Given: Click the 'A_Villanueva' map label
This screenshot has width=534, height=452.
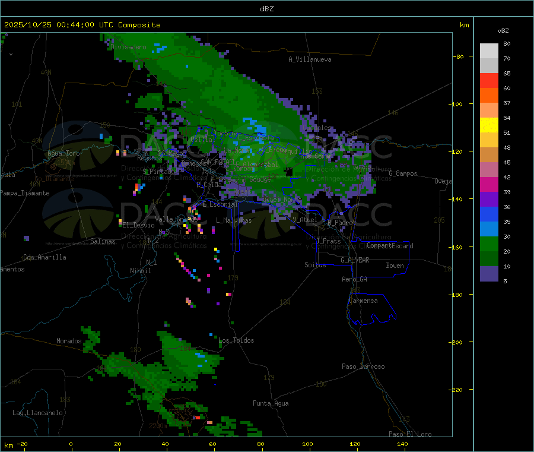Looking at the screenshot, I should point(310,59).
